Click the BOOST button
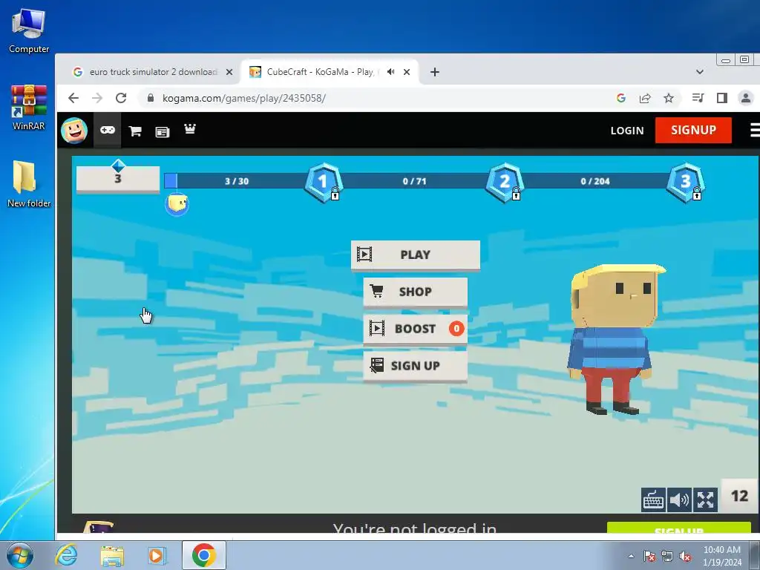 416,329
